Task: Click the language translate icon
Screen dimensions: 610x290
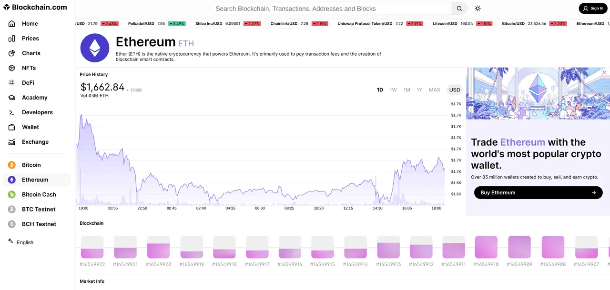Action: [x=10, y=241]
